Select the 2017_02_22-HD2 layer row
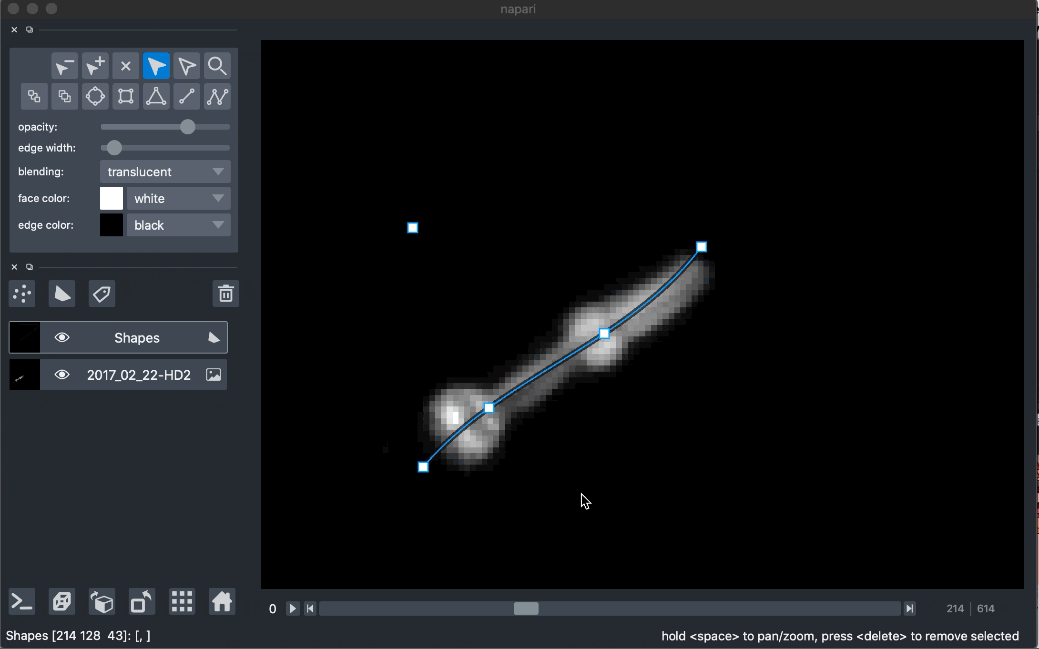This screenshot has height=649, width=1039. 118,375
